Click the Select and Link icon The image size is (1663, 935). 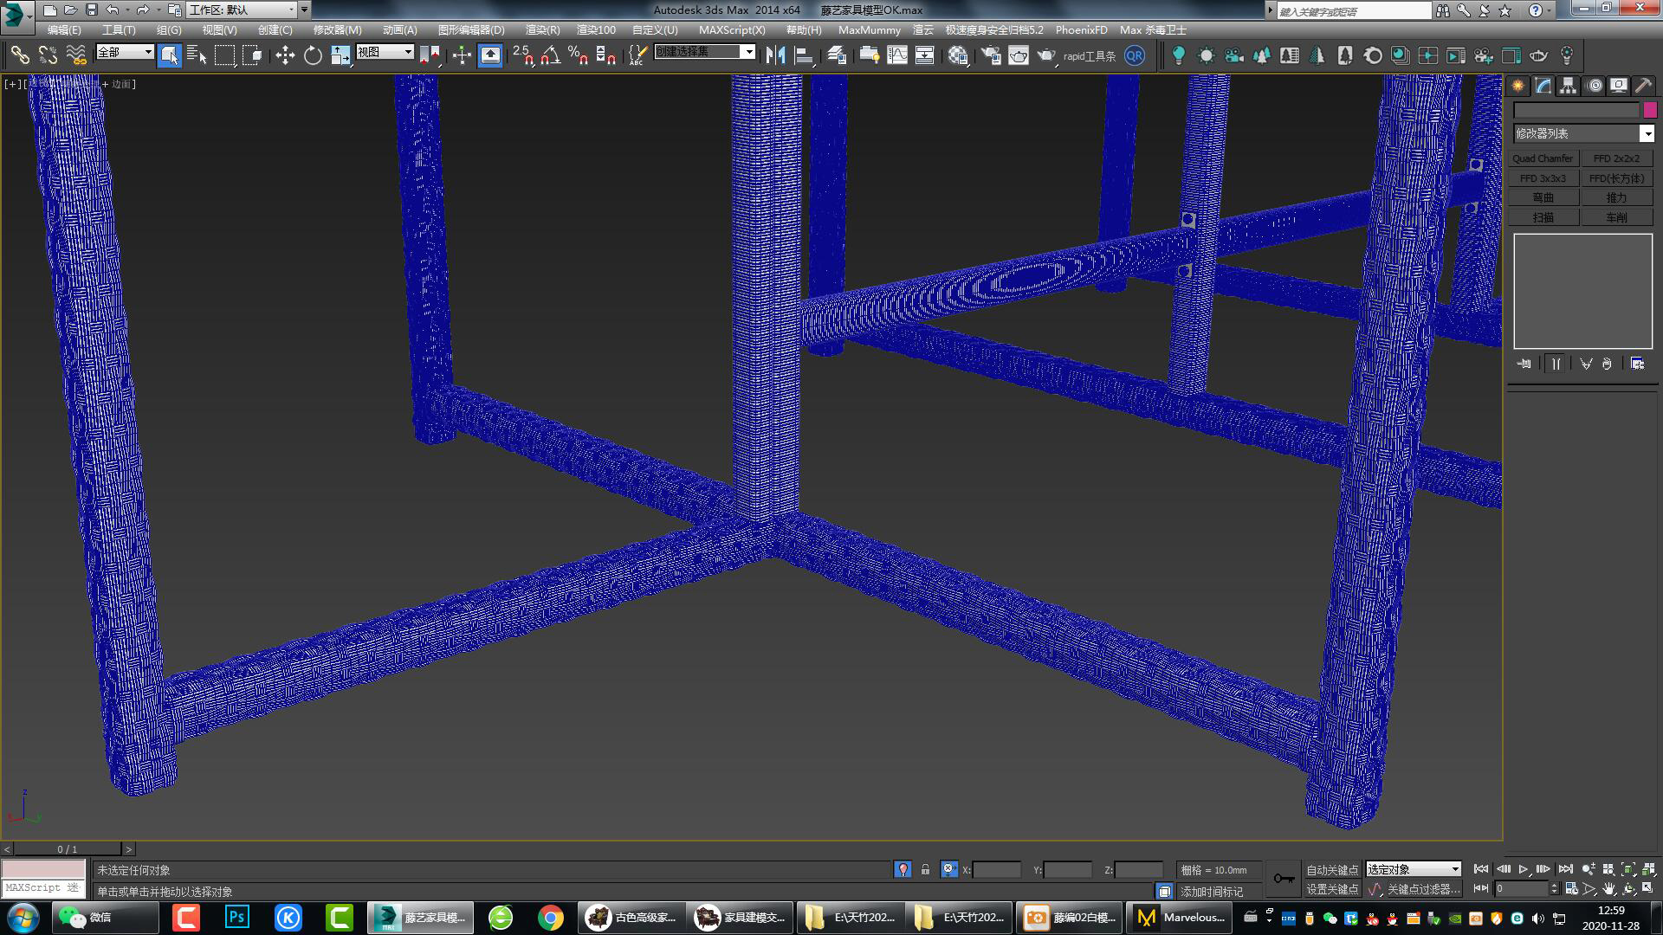point(20,55)
